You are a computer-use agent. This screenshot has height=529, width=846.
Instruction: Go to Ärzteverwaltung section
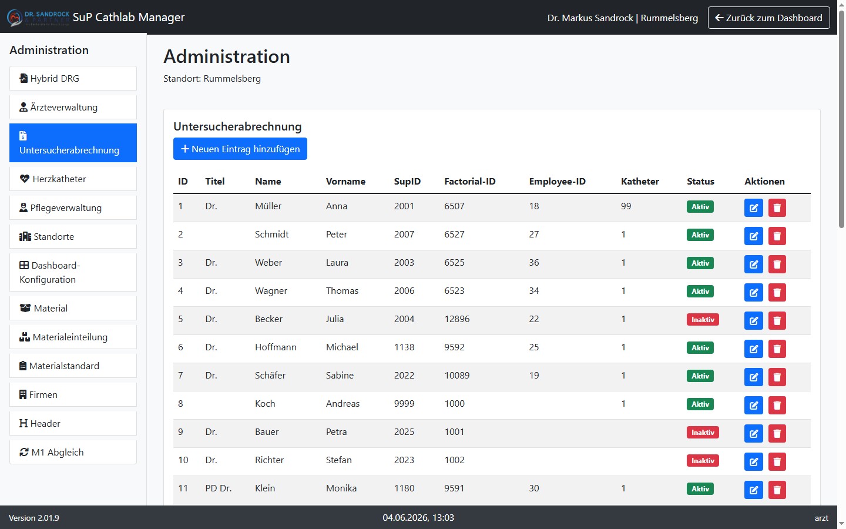(73, 107)
